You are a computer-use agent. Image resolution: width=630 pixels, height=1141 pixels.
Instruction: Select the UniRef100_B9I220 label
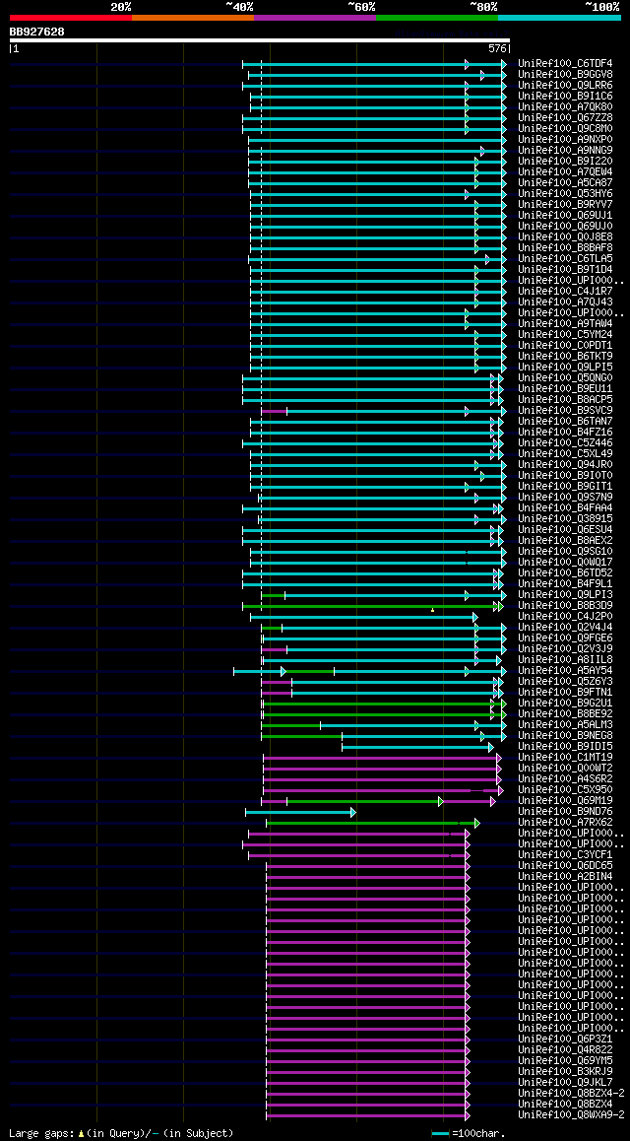[x=565, y=161]
